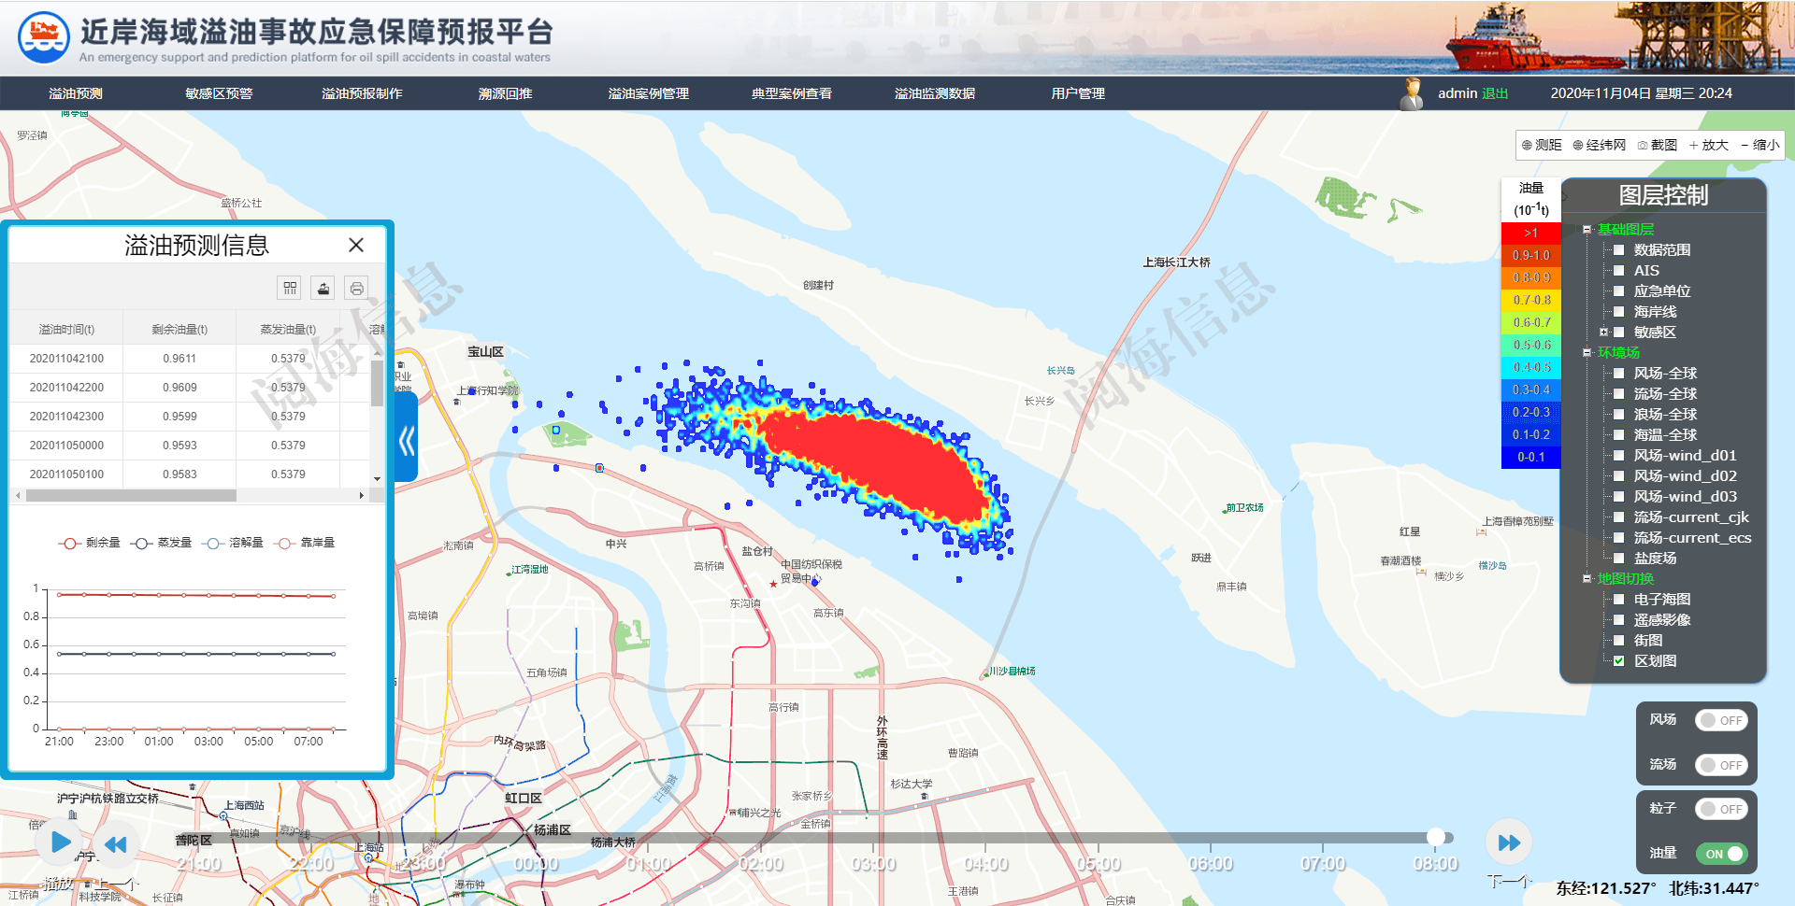Click the table column layout icon

pyautogui.click(x=290, y=289)
